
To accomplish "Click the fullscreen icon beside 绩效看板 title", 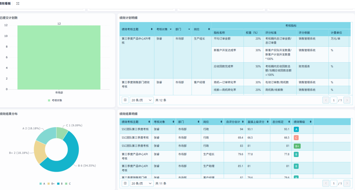I will click(18, 3).
